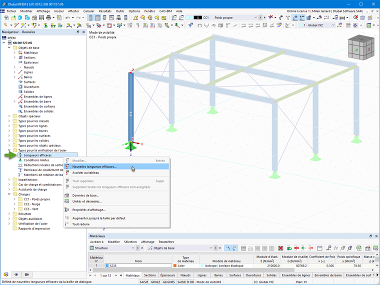Choose Tout réduire in context menu

click(x=116, y=224)
